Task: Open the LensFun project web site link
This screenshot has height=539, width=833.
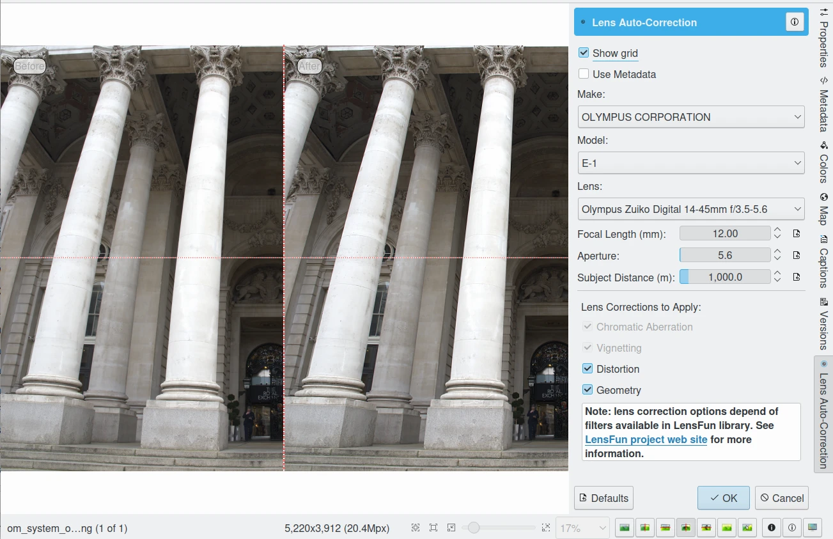Action: click(x=646, y=439)
